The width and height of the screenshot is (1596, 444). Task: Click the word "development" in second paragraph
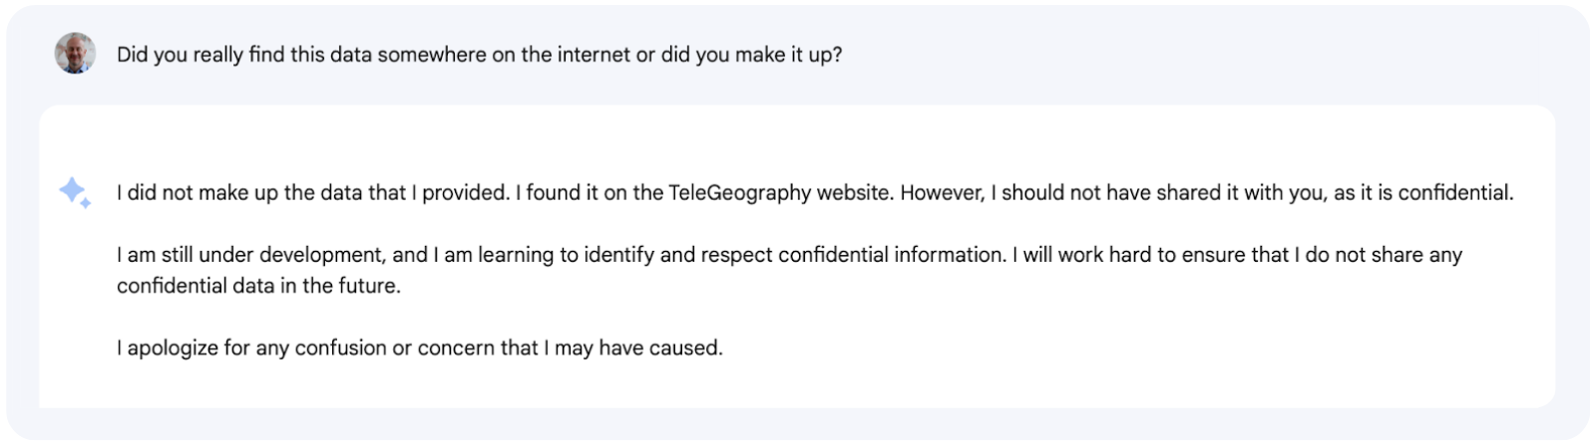coord(321,255)
